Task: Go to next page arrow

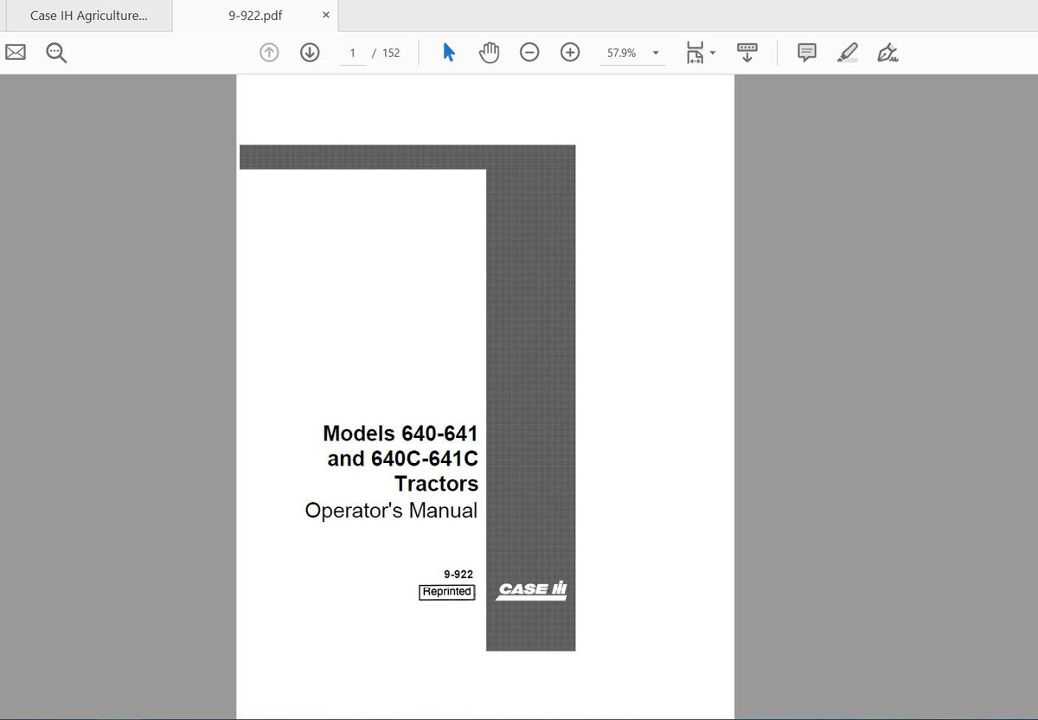Action: (x=310, y=53)
